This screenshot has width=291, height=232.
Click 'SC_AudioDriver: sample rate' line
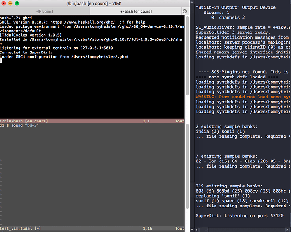point(243,27)
